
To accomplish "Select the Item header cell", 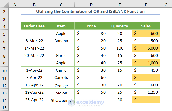I will [x=61, y=26].
